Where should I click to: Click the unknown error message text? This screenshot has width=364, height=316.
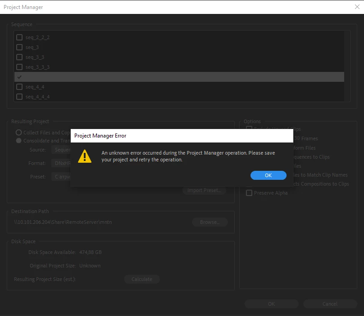[x=188, y=156]
